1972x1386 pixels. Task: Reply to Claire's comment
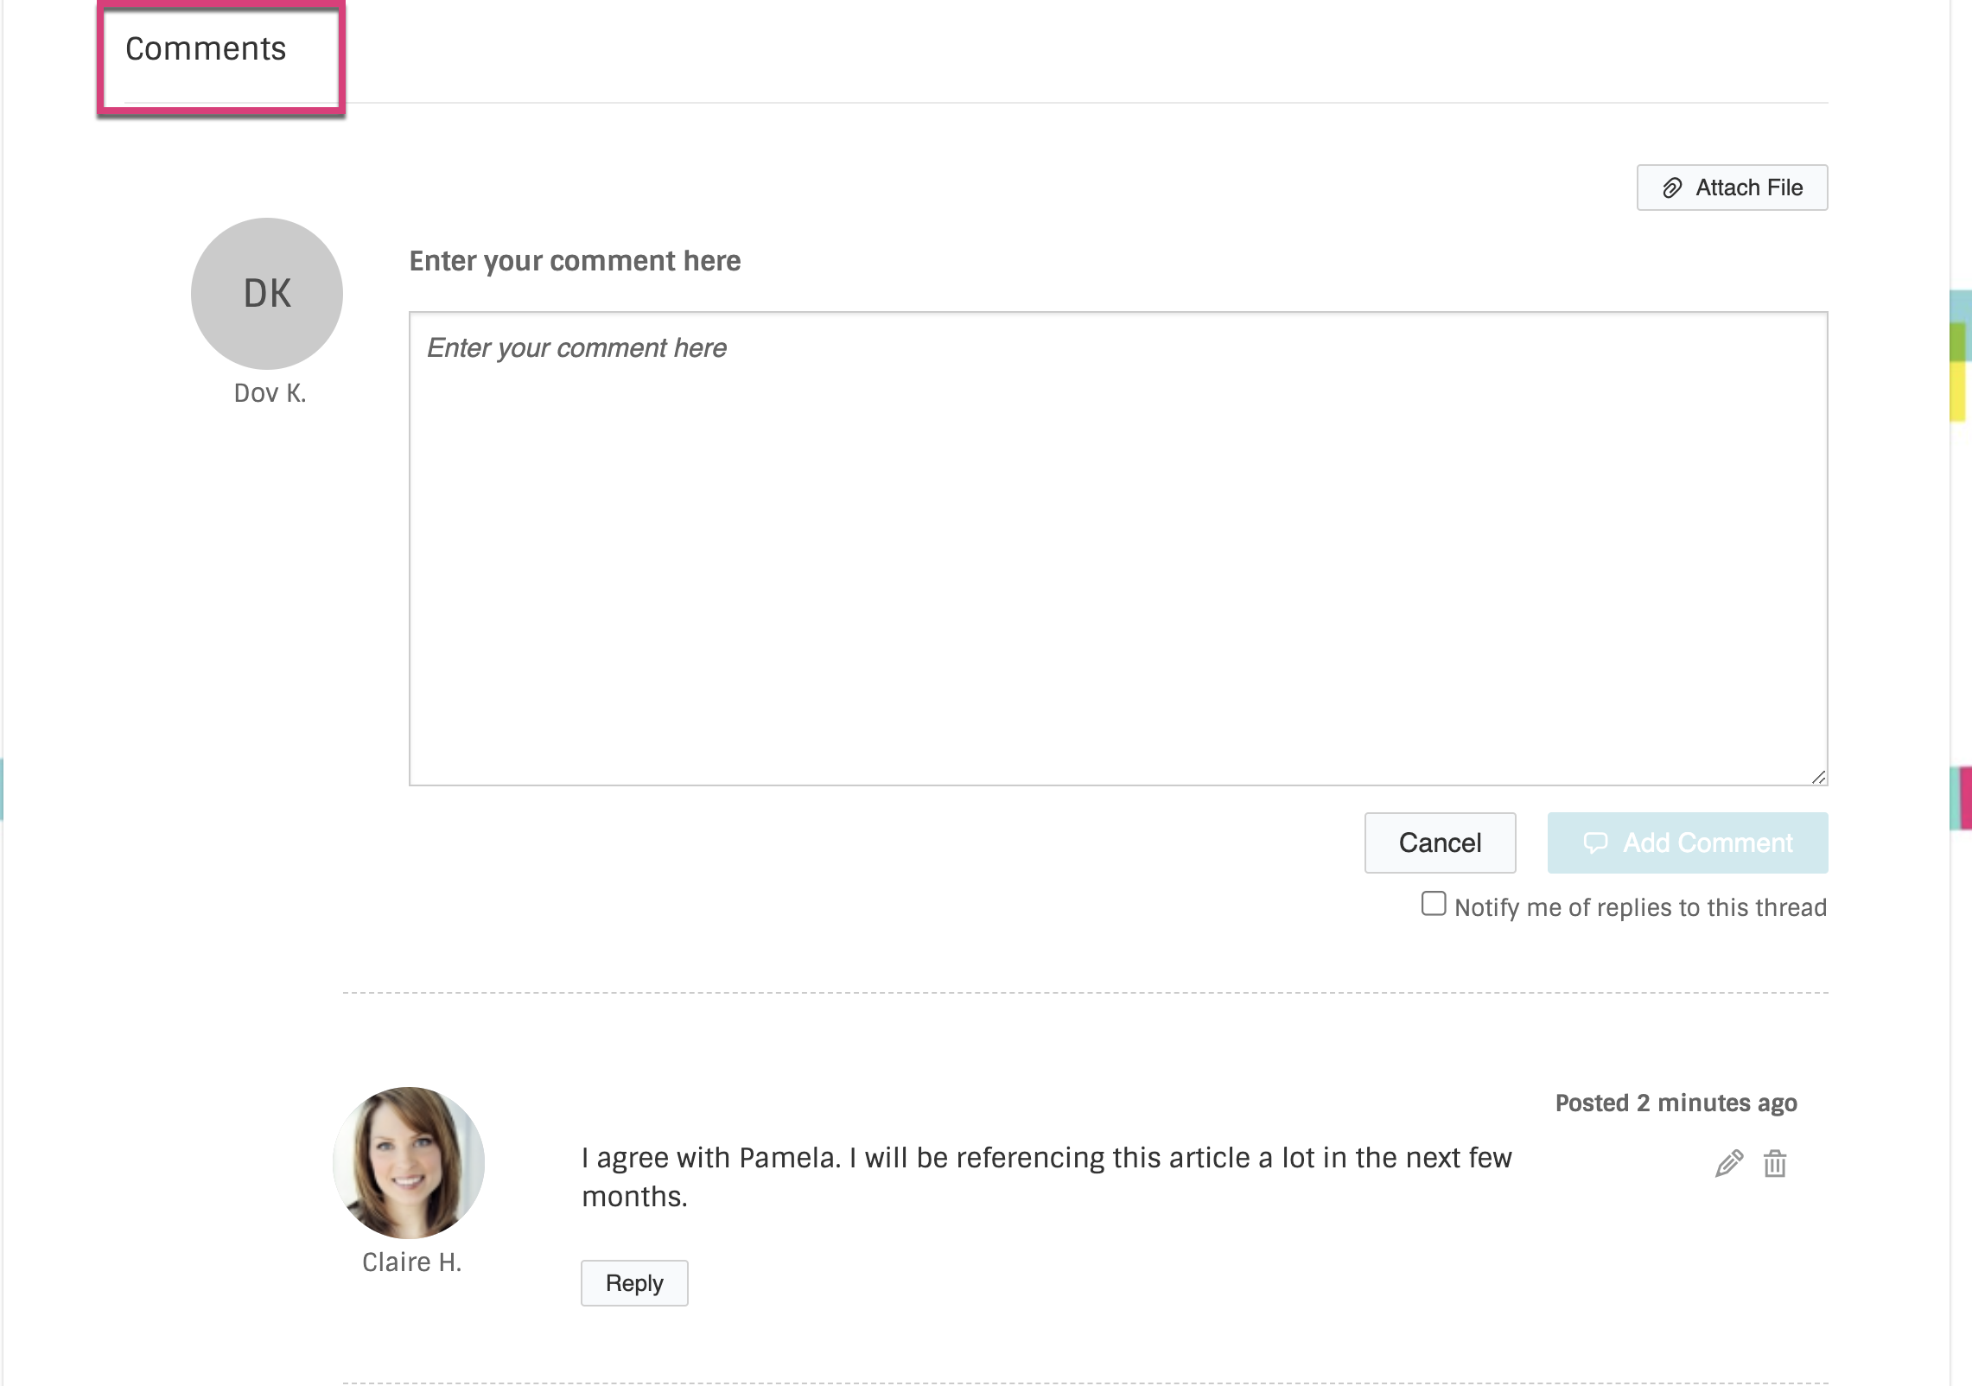click(x=633, y=1283)
